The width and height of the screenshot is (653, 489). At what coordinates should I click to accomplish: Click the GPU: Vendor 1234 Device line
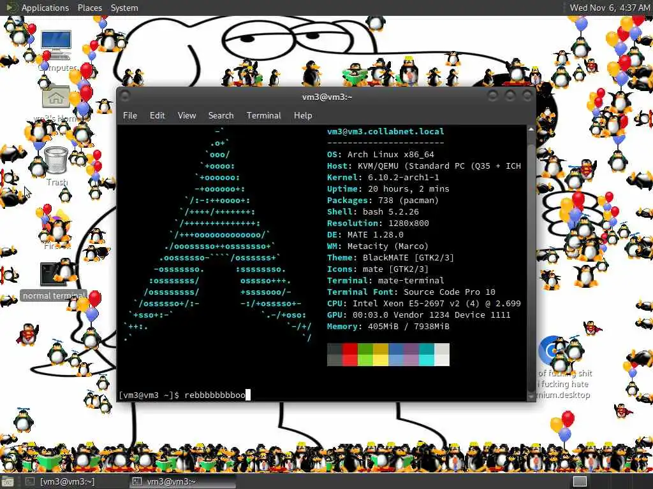(x=418, y=315)
